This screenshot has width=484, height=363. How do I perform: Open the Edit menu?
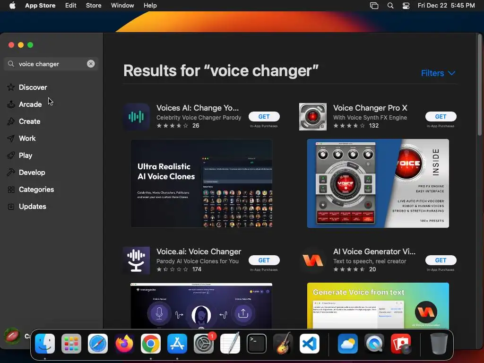coord(71,5)
